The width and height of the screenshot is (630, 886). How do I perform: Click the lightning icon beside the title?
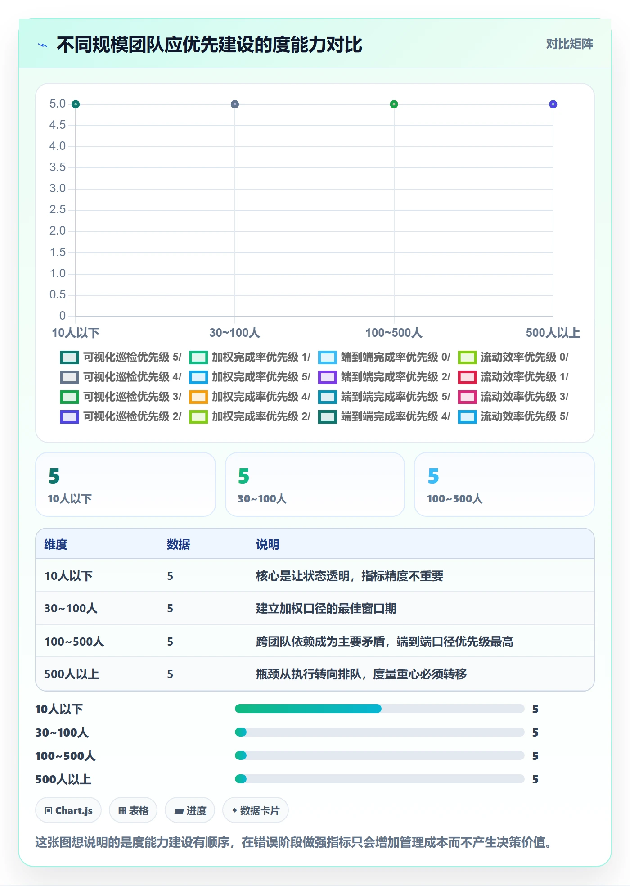pos(43,45)
